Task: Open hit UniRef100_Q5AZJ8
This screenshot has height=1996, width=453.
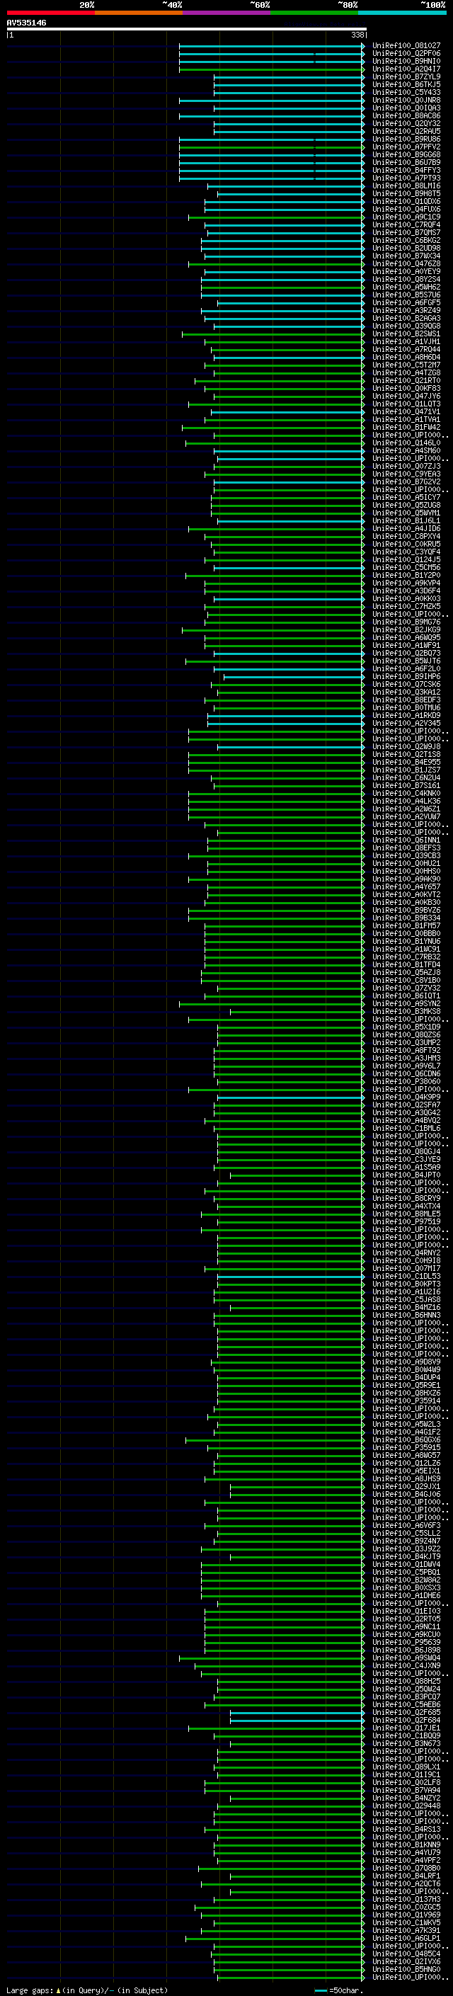Action: (406, 972)
